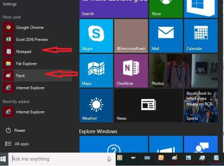Open the Mail tile

click(x=166, y=36)
